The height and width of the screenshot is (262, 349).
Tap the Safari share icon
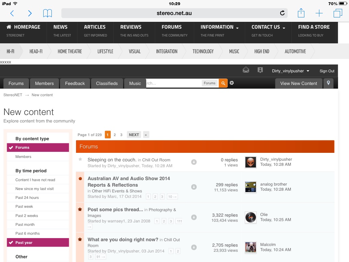point(301,13)
